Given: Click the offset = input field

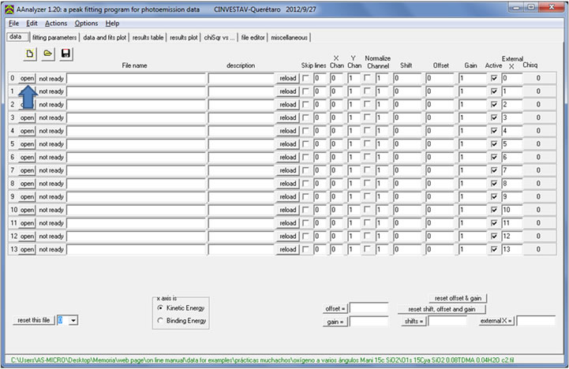Looking at the screenshot, I should [x=369, y=308].
